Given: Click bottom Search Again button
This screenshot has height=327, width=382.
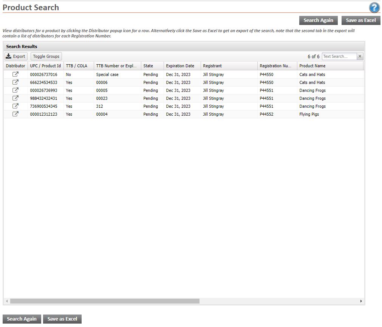Looking at the screenshot, I should pyautogui.click(x=22, y=319).
